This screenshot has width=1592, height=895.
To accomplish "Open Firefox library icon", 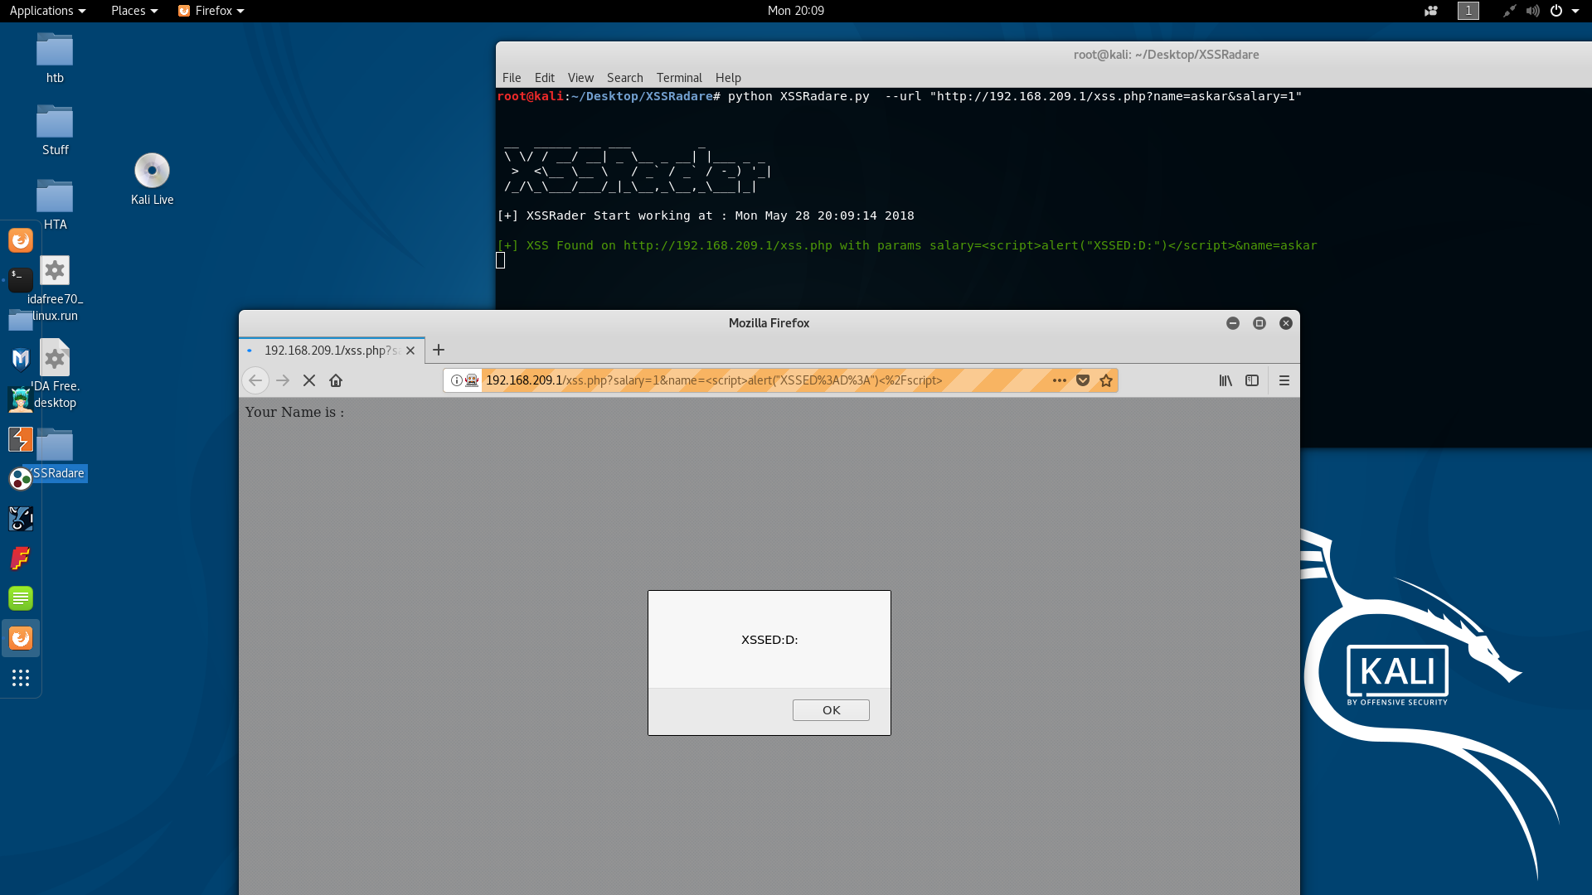I will coord(1226,380).
